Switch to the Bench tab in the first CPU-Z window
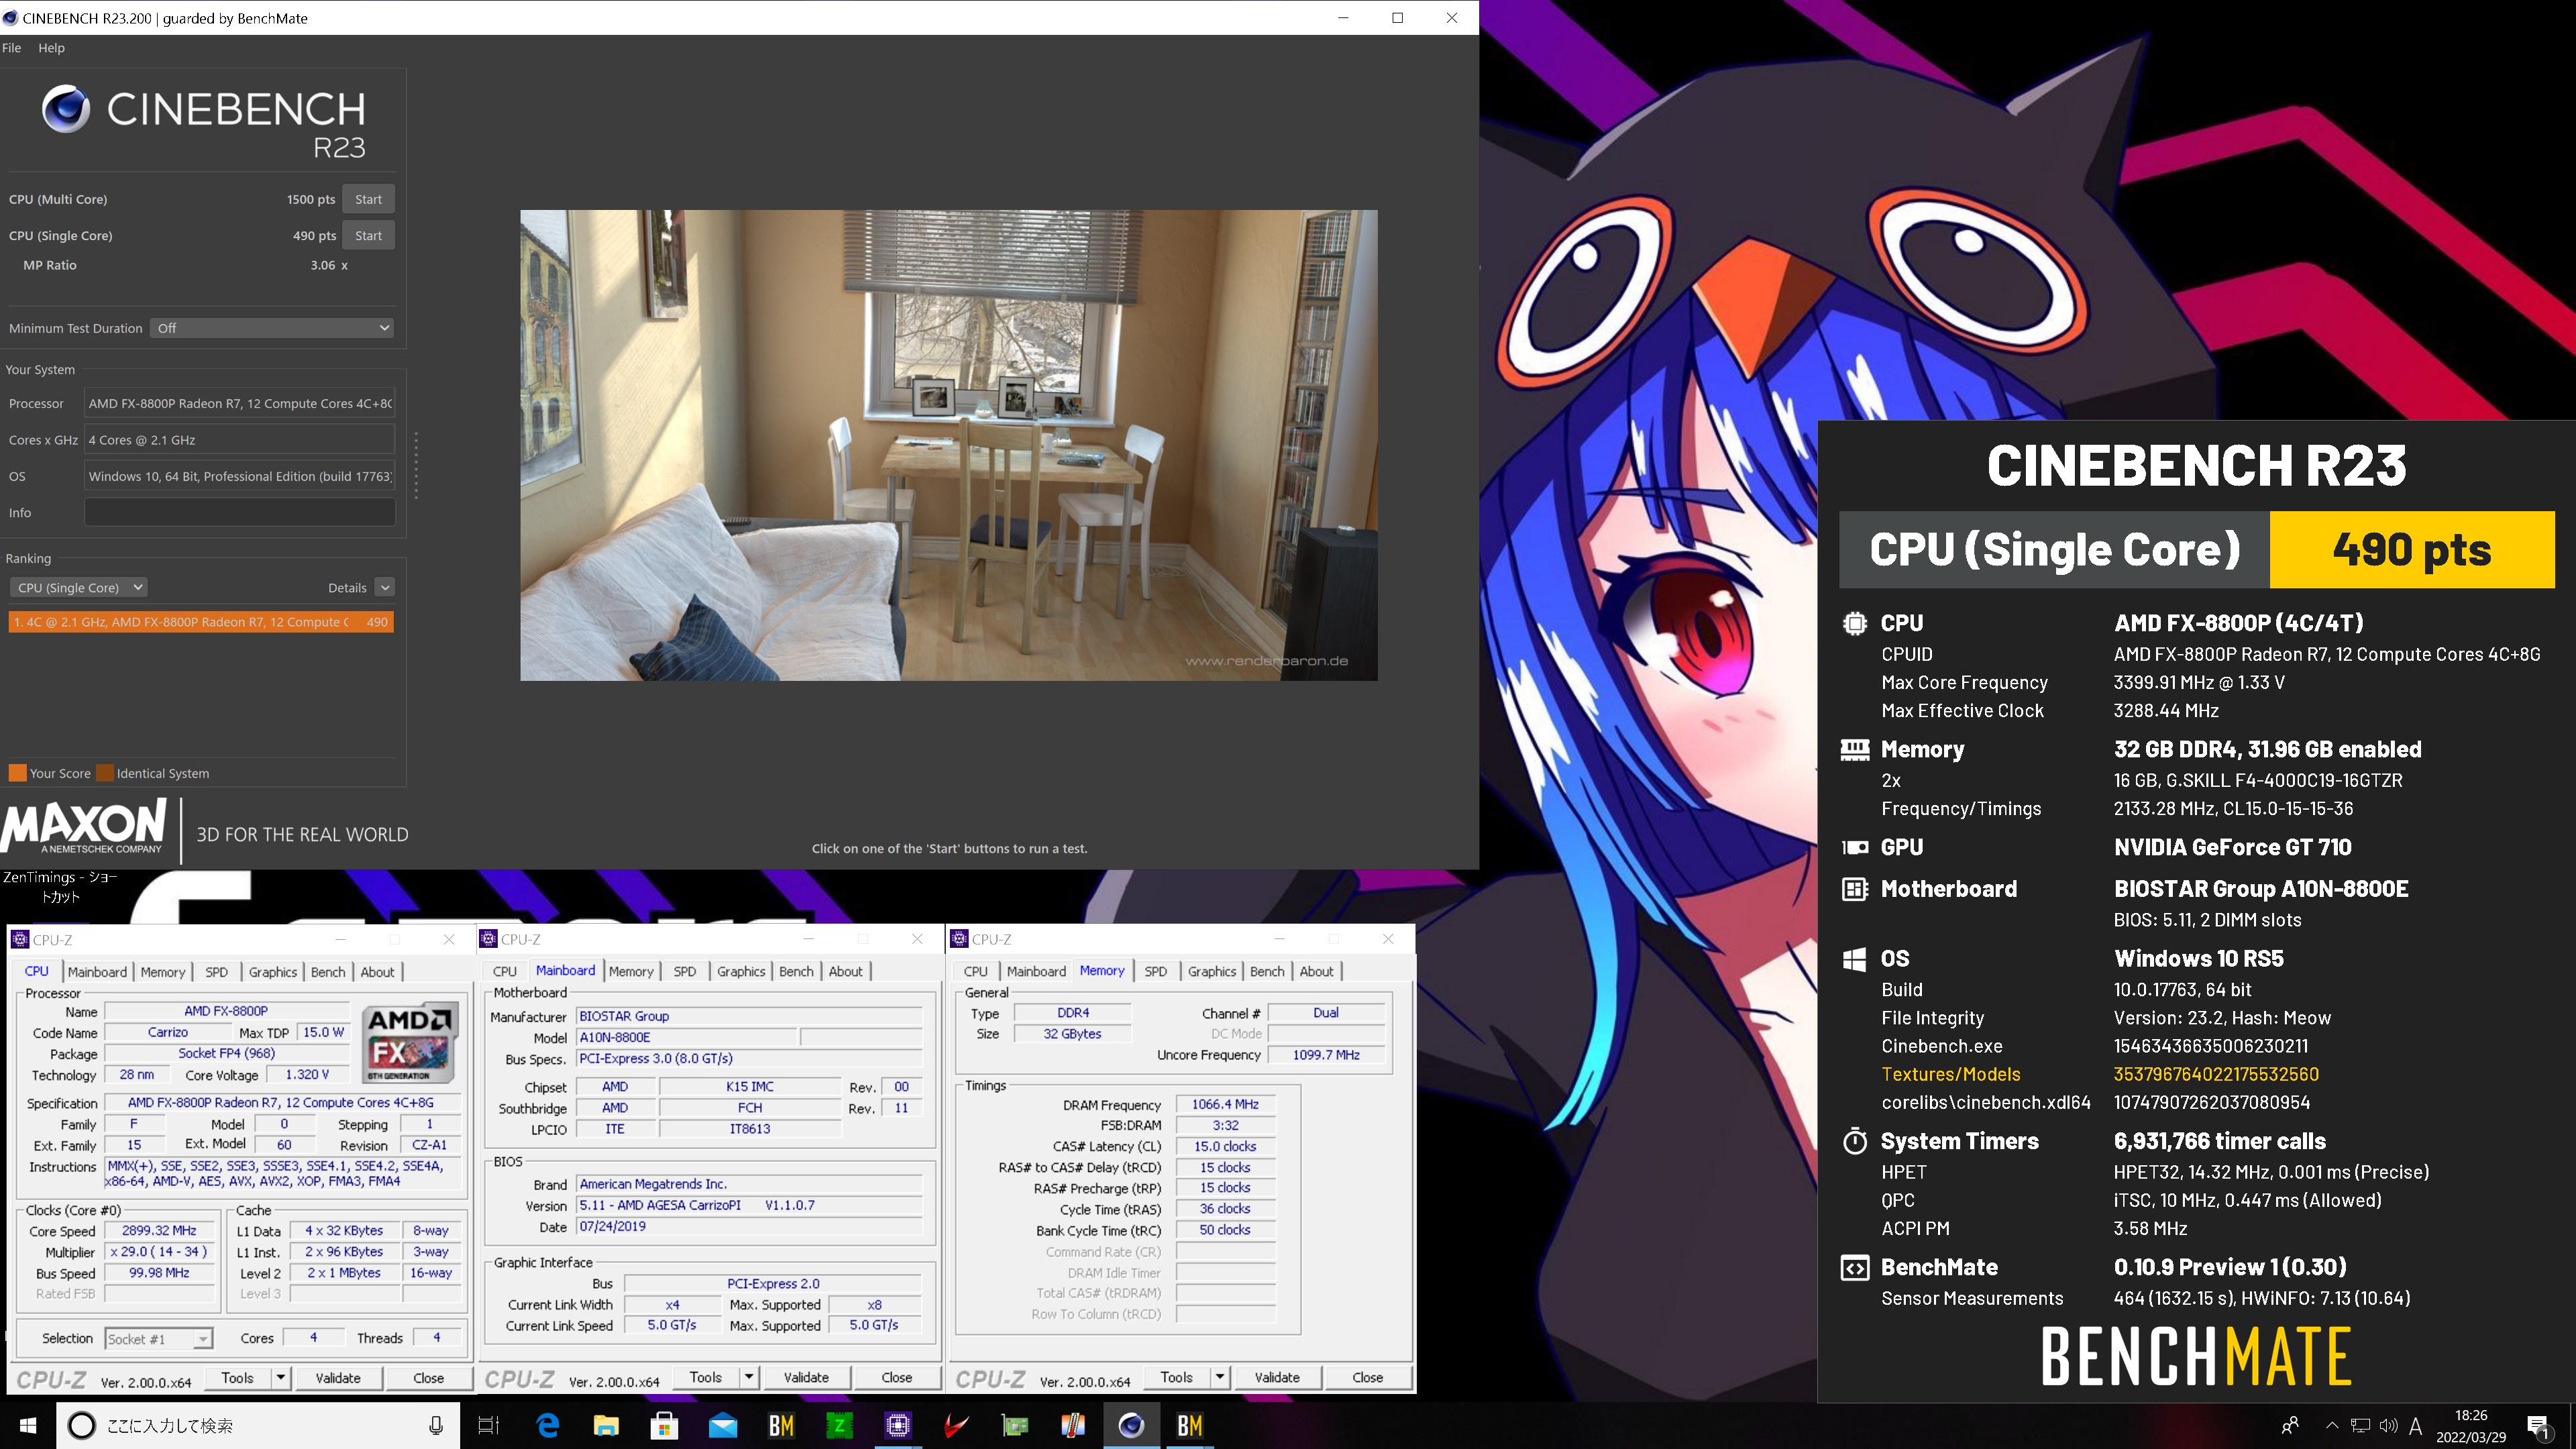The height and width of the screenshot is (1449, 2576). [328, 971]
